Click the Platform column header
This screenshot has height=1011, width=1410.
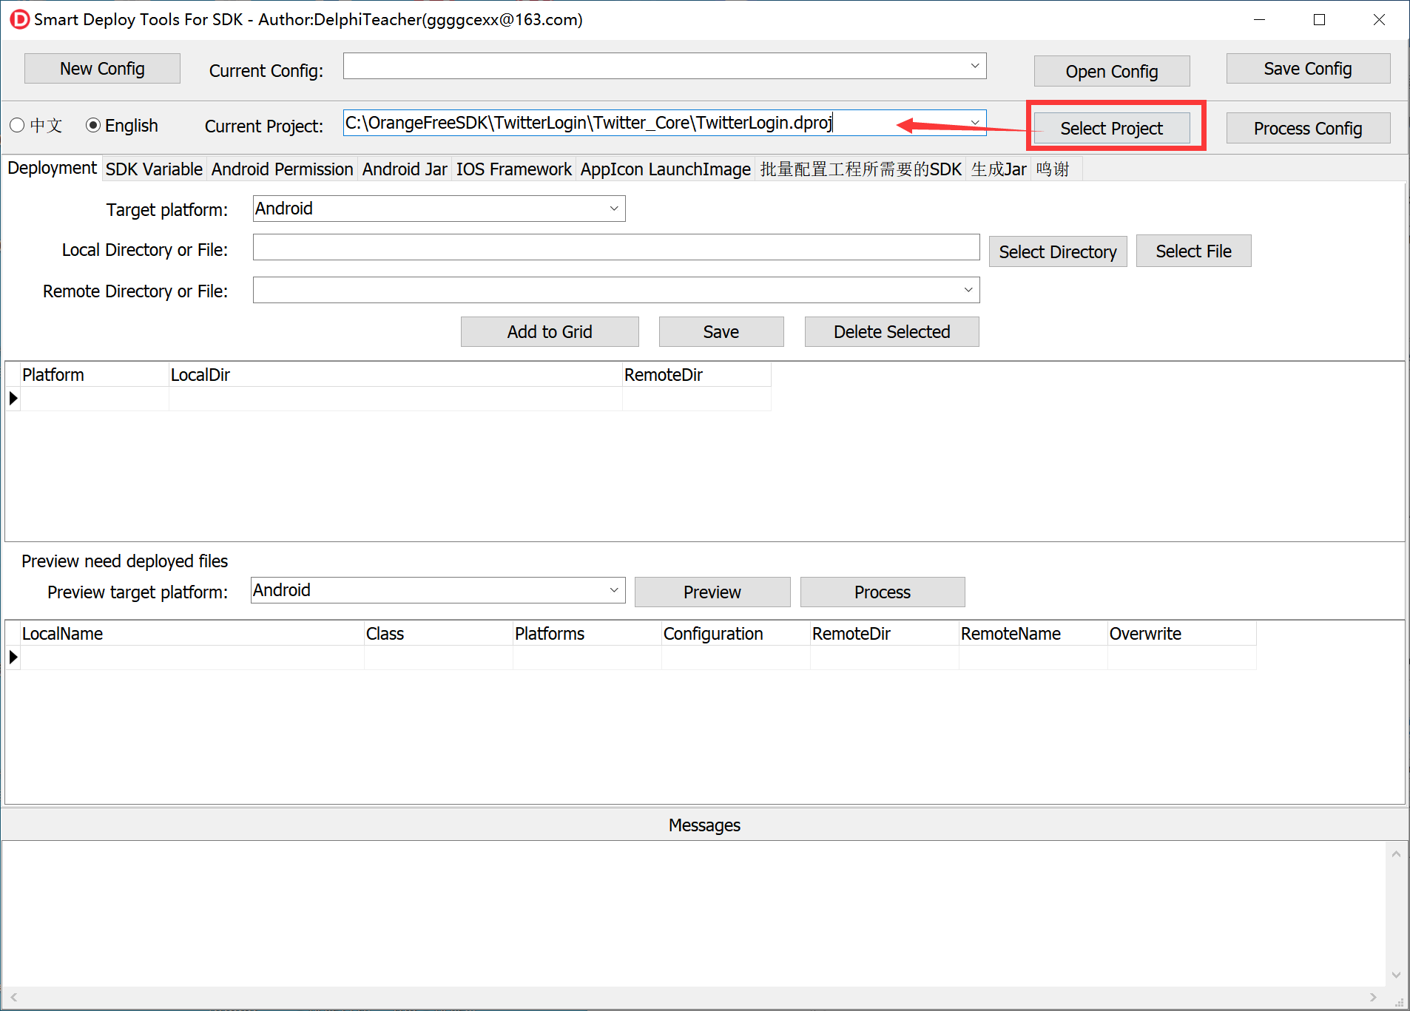[95, 375]
